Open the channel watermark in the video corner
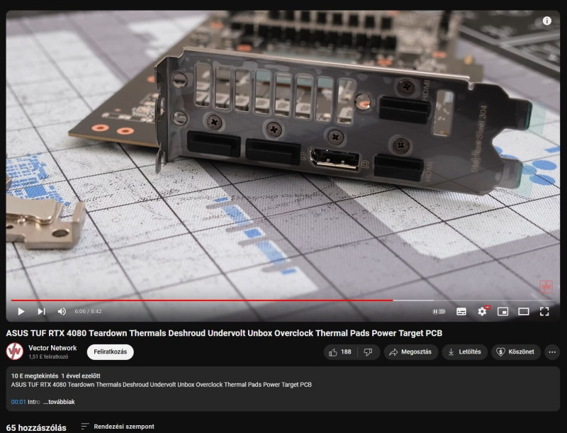 pyautogui.click(x=546, y=286)
